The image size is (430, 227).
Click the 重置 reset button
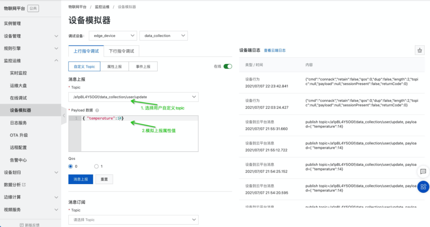tap(104, 179)
